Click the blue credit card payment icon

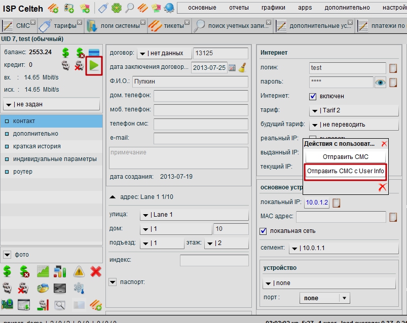pos(94,53)
